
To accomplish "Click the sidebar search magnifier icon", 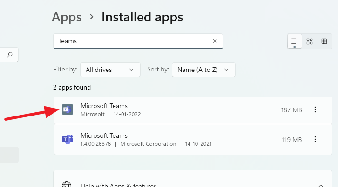I will (10, 55).
